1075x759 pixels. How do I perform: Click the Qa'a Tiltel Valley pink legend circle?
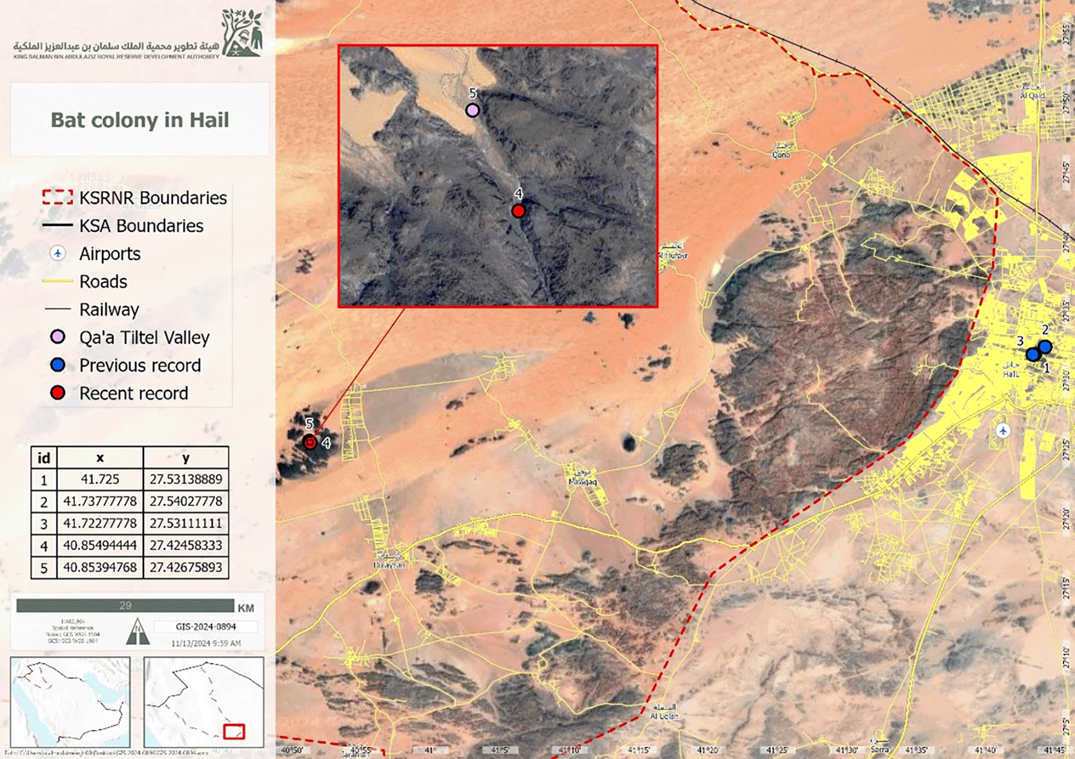(58, 337)
